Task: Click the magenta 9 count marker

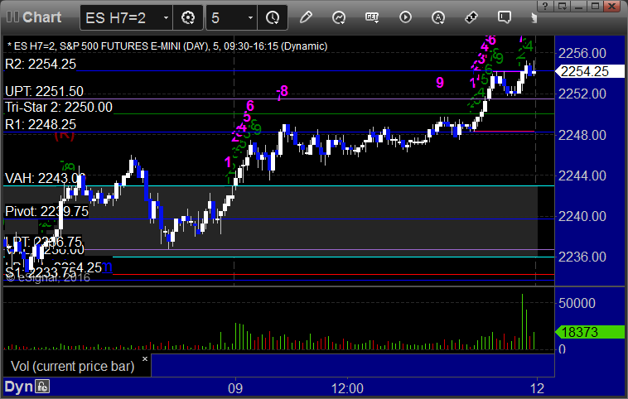Action: pos(440,83)
